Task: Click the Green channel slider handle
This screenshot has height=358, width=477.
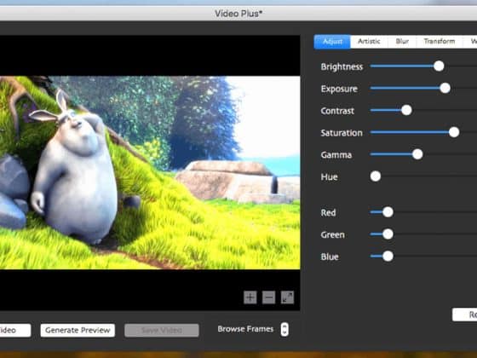Action: pyautogui.click(x=388, y=234)
